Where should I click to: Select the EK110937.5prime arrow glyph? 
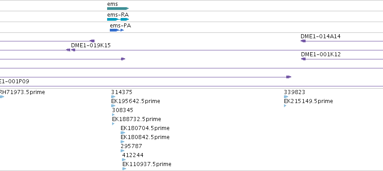click(124, 169)
